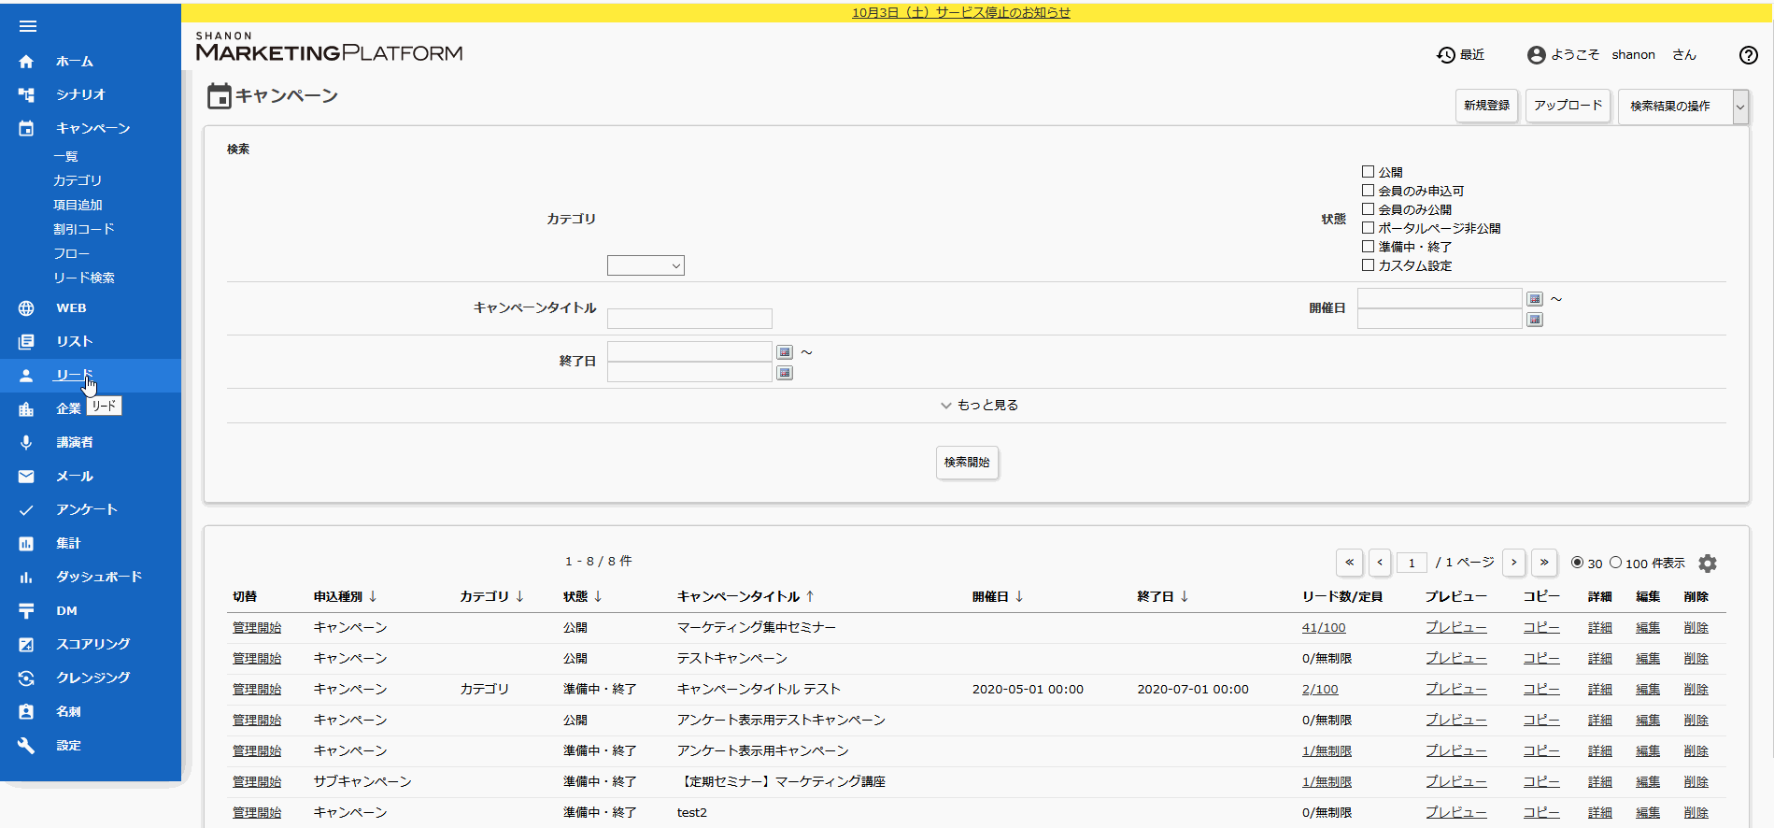Open リード検索 submenu item
Screen dimensions: 1774x828
point(84,278)
